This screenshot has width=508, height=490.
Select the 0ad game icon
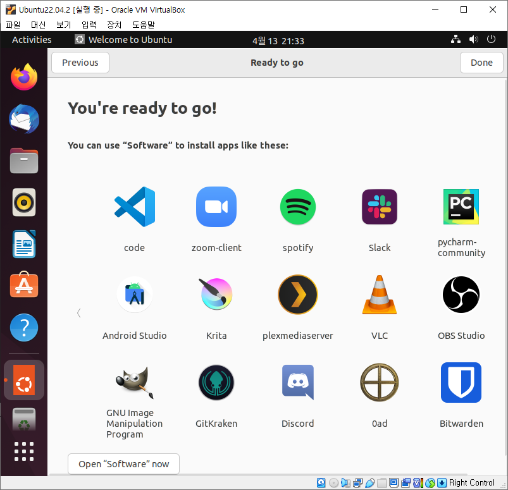(x=380, y=383)
